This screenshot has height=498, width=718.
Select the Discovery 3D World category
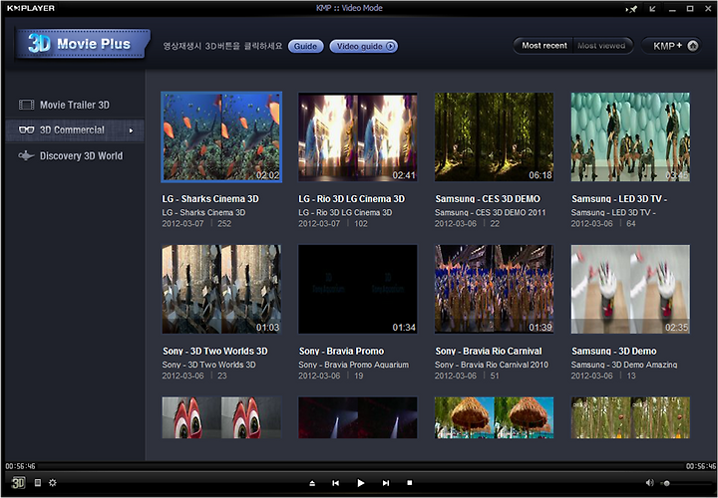coord(75,156)
